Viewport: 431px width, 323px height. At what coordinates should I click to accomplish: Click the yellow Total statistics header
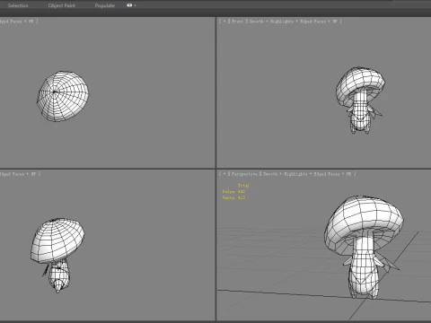pos(243,186)
